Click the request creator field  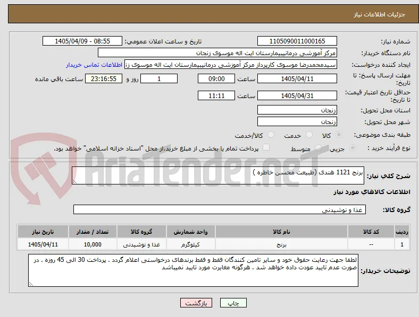(x=231, y=65)
